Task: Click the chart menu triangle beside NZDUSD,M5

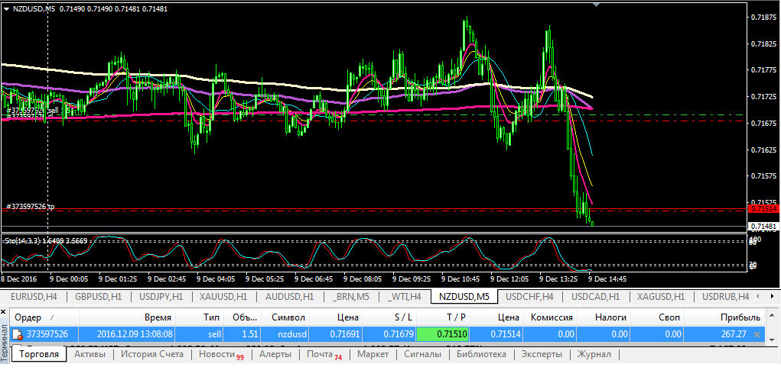Action: click(x=6, y=8)
